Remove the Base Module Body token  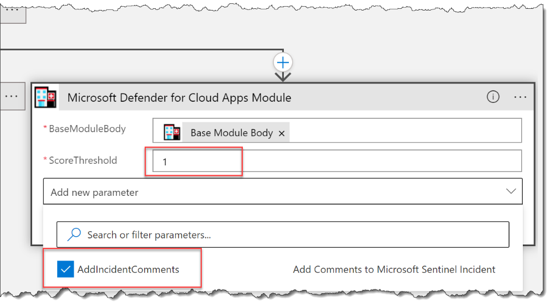pyautogui.click(x=282, y=133)
